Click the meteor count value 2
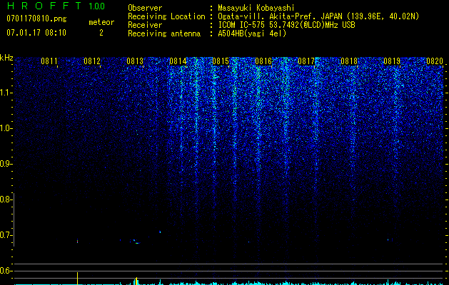449x285 pixels. (101, 33)
